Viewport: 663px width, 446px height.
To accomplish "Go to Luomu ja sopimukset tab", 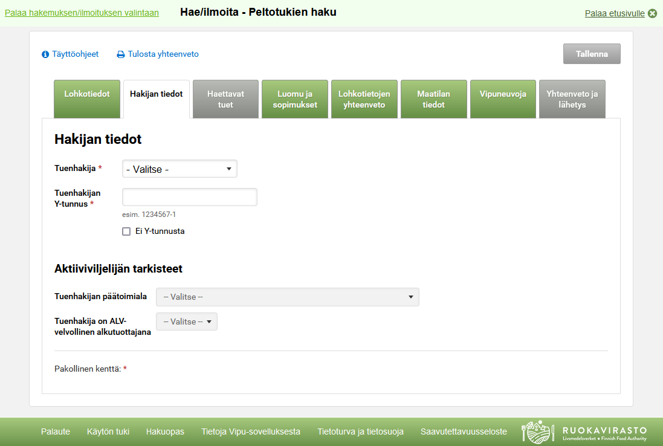I will pyautogui.click(x=295, y=99).
